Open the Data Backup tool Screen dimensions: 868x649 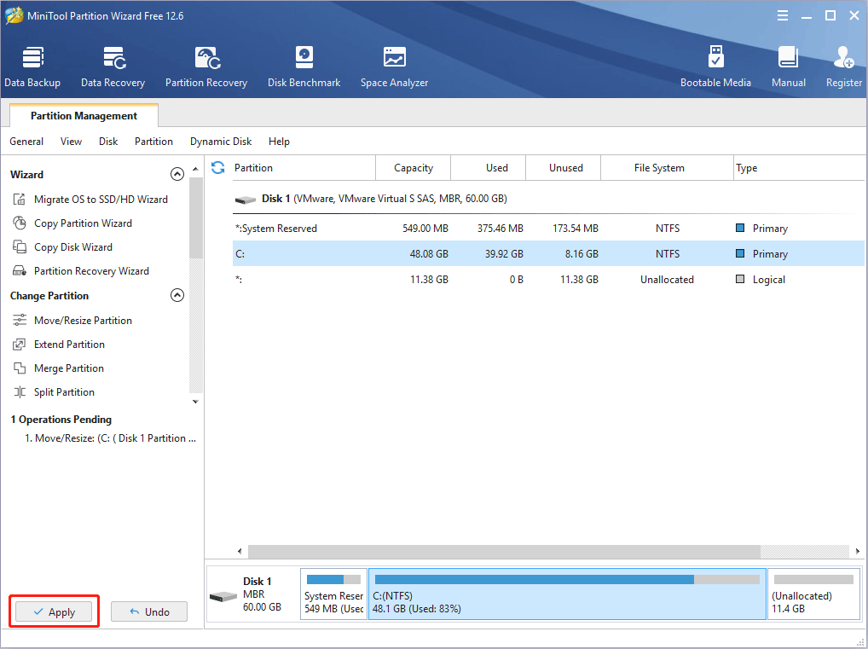(32, 67)
